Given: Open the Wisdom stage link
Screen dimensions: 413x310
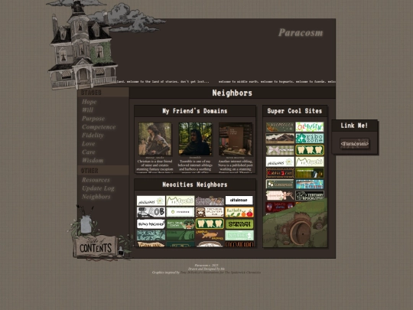Looking at the screenshot, I should [x=93, y=160].
